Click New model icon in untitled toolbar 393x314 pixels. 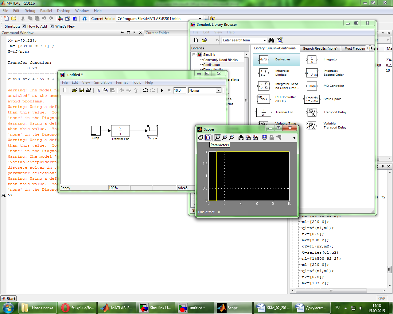point(65,90)
